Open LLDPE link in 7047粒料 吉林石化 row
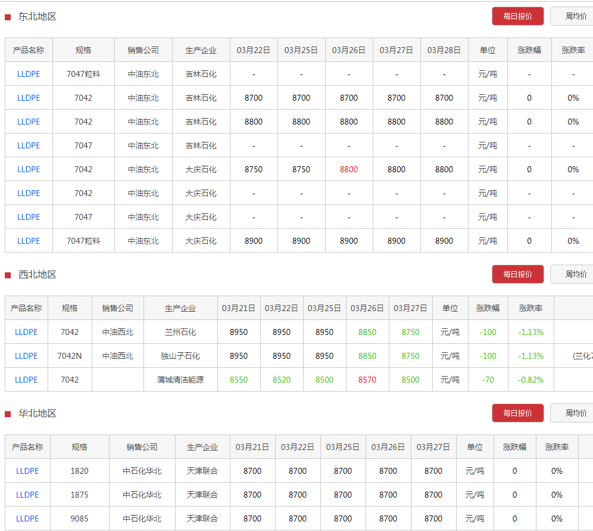Image resolution: width=593 pixels, height=531 pixels. coord(29,74)
